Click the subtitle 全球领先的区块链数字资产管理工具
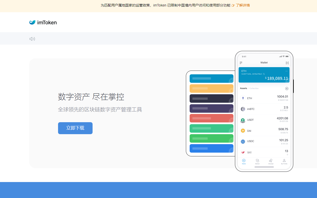The height and width of the screenshot is (198, 317). click(x=100, y=109)
